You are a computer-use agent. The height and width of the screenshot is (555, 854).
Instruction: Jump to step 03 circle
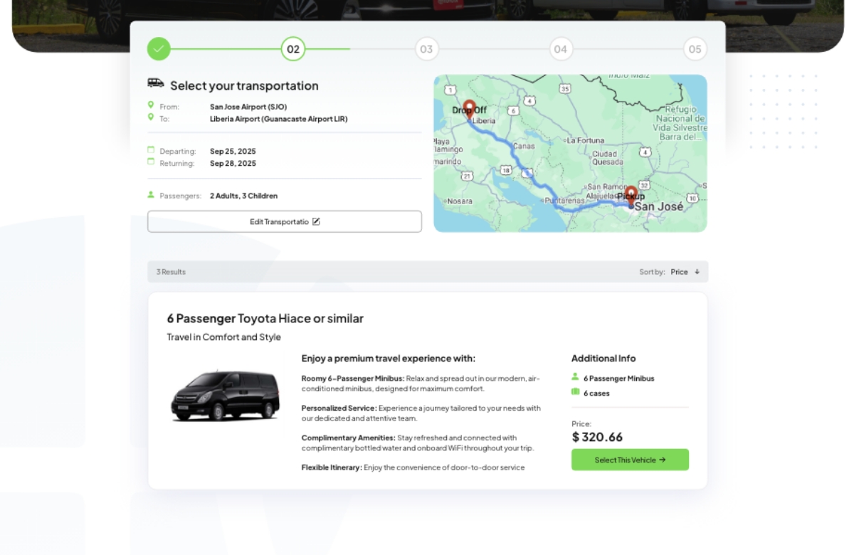(426, 48)
